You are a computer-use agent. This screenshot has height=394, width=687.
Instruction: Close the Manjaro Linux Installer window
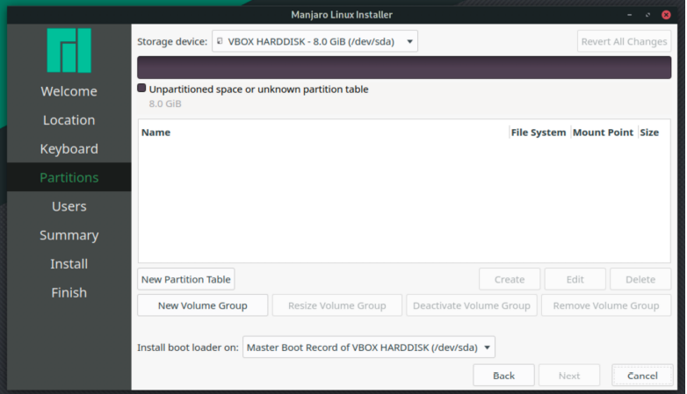pyautogui.click(x=666, y=15)
